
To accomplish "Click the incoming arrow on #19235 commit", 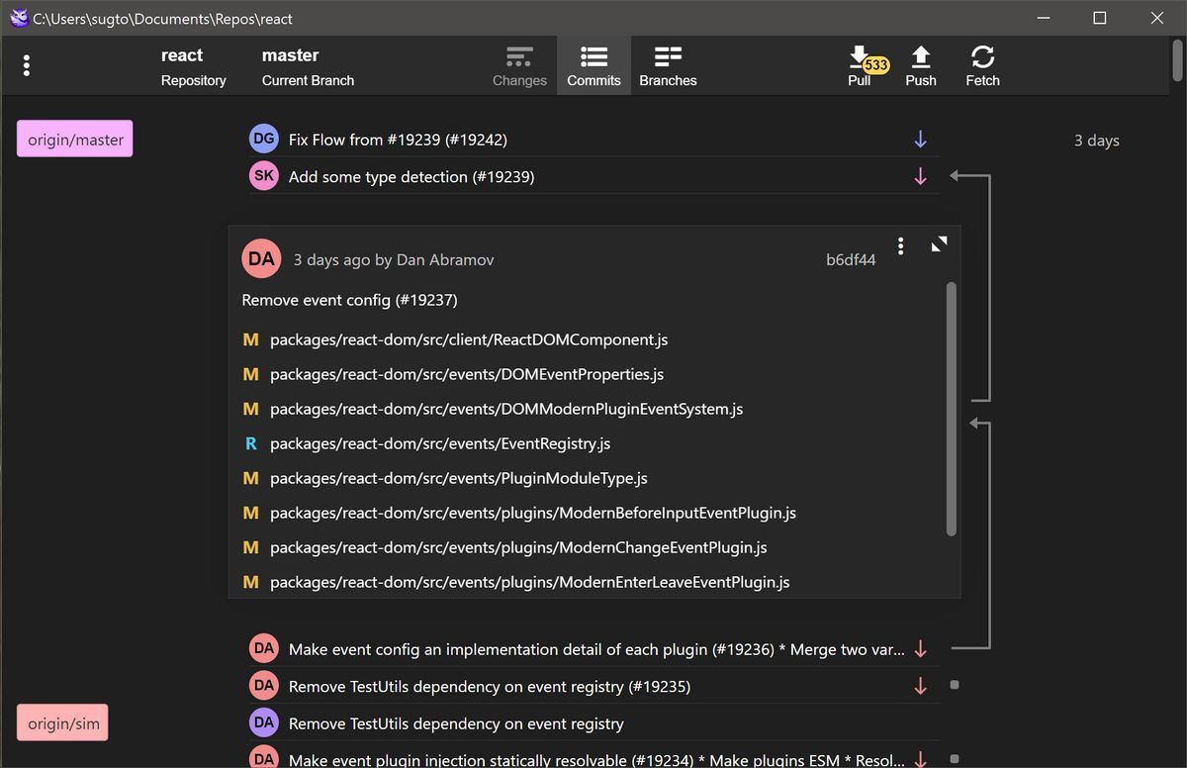I will 920,686.
